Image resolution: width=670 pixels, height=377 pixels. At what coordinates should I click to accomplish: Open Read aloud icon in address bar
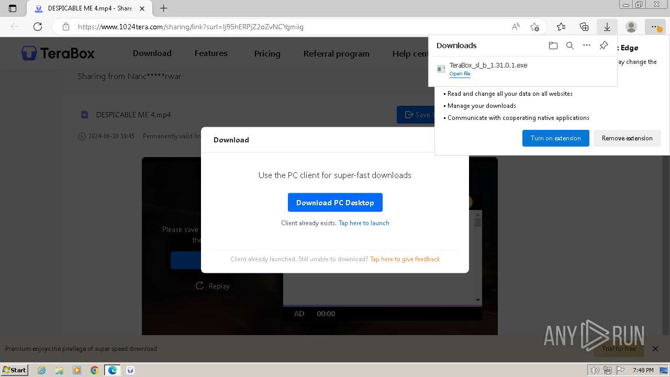pyautogui.click(x=516, y=27)
